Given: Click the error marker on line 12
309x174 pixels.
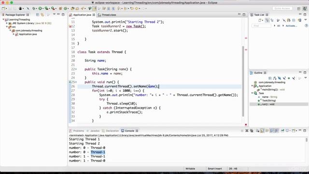Looking at the screenshot, I should [x=70, y=26].
